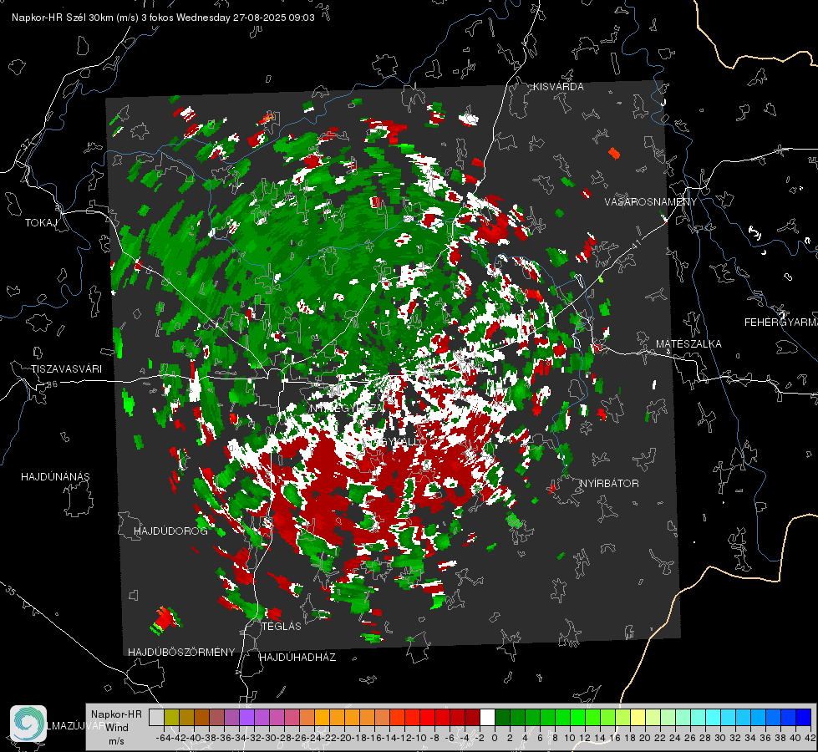The height and width of the screenshot is (752, 818).
Task: Click the legend title Napkor-HR Wind m/s
Action: [116, 728]
